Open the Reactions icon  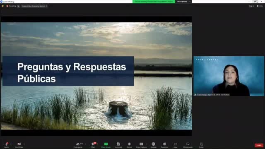[x=164, y=145]
